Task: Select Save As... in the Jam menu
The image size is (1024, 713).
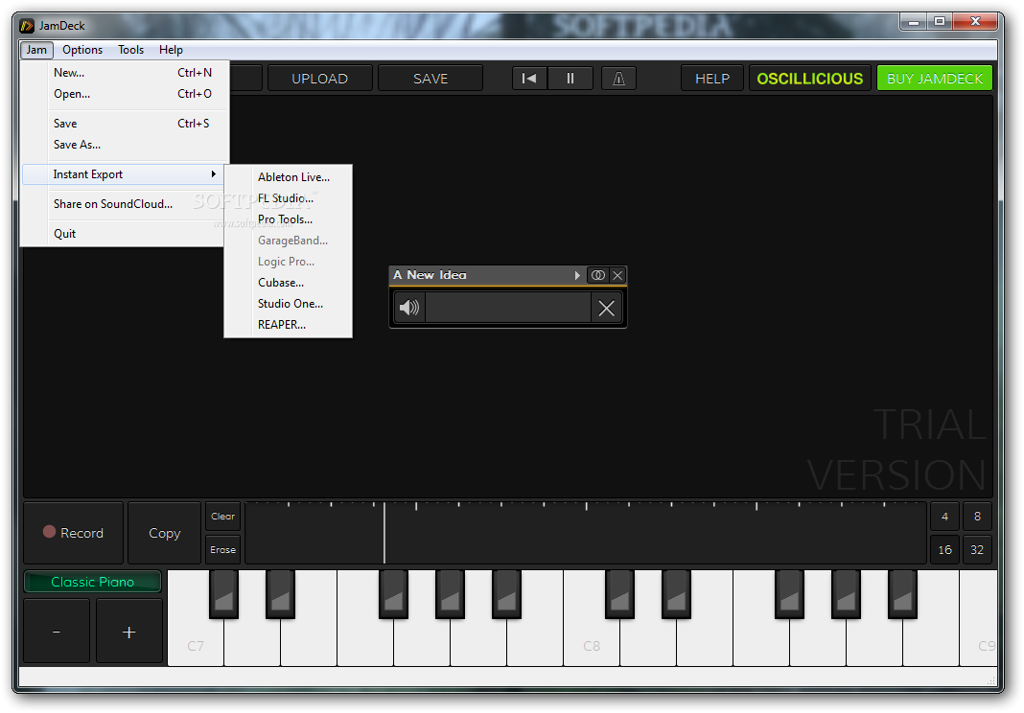Action: (x=126, y=145)
